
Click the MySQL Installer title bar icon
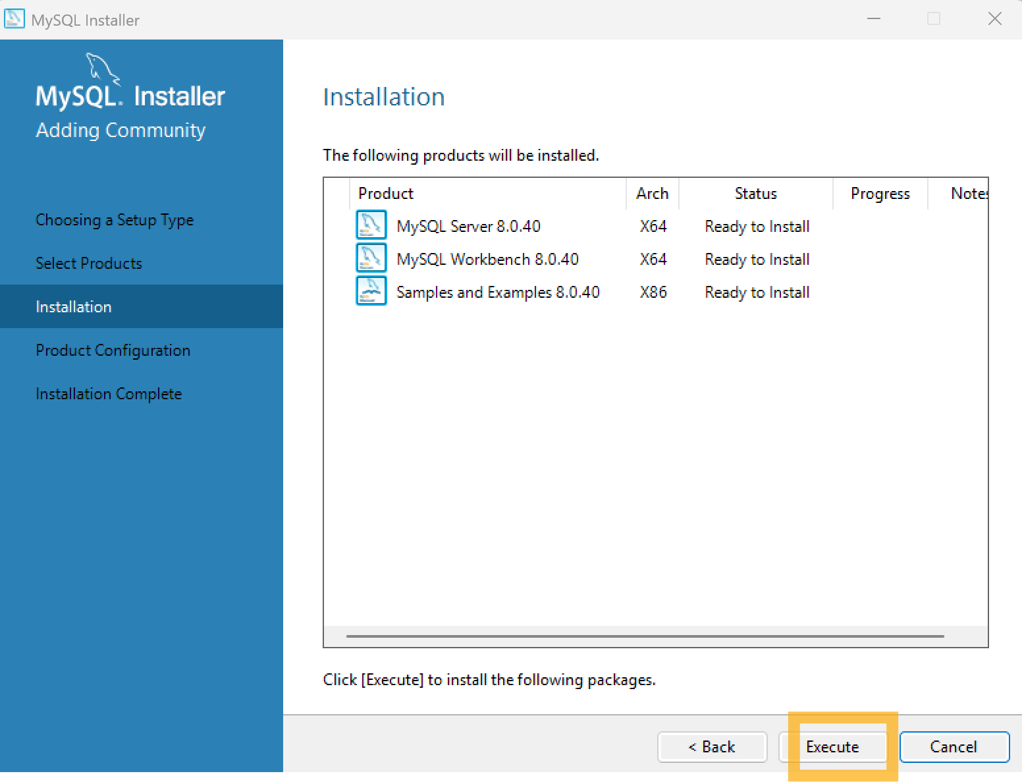click(14, 19)
